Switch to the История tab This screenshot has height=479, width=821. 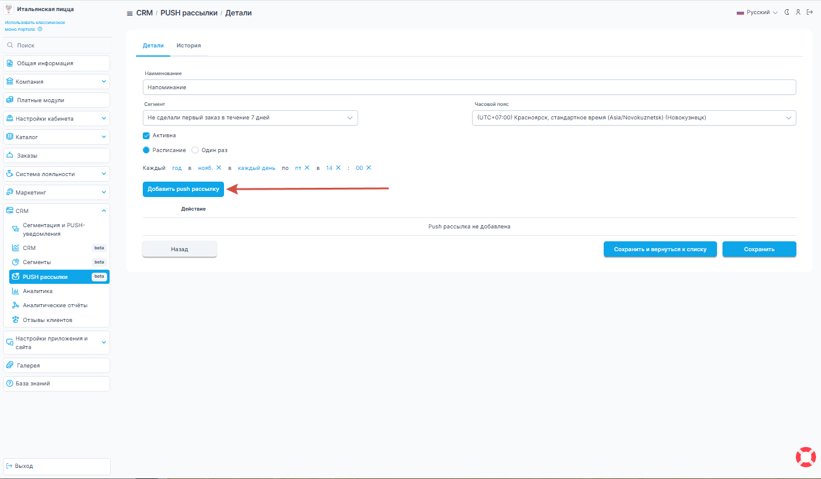coord(189,46)
